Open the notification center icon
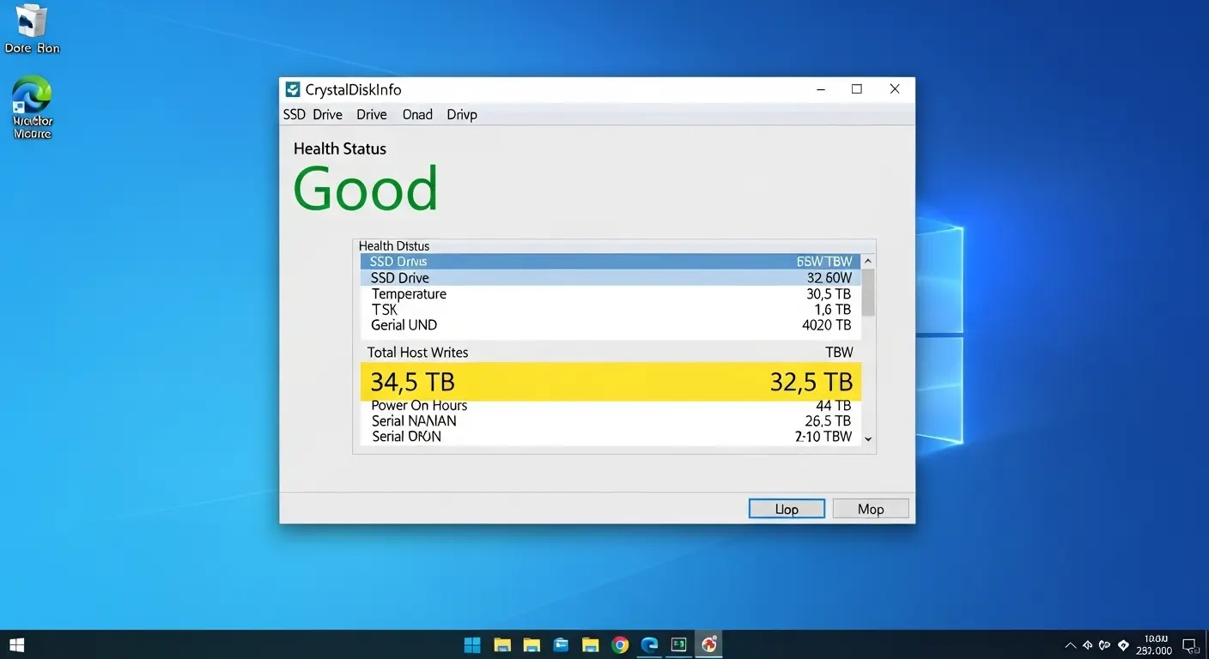 point(1190,645)
